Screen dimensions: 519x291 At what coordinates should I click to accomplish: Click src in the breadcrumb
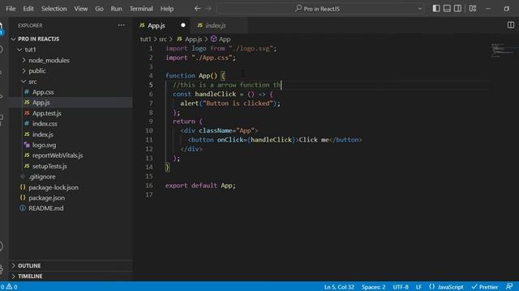pyautogui.click(x=163, y=39)
